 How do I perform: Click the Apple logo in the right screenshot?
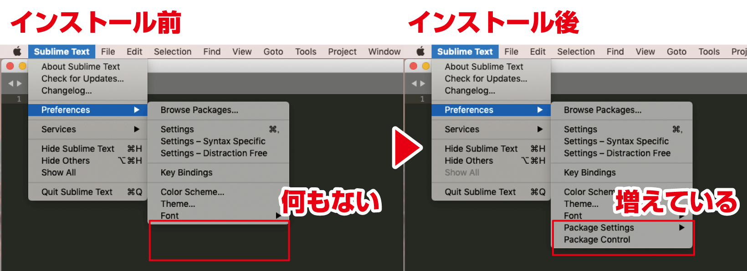(420, 51)
